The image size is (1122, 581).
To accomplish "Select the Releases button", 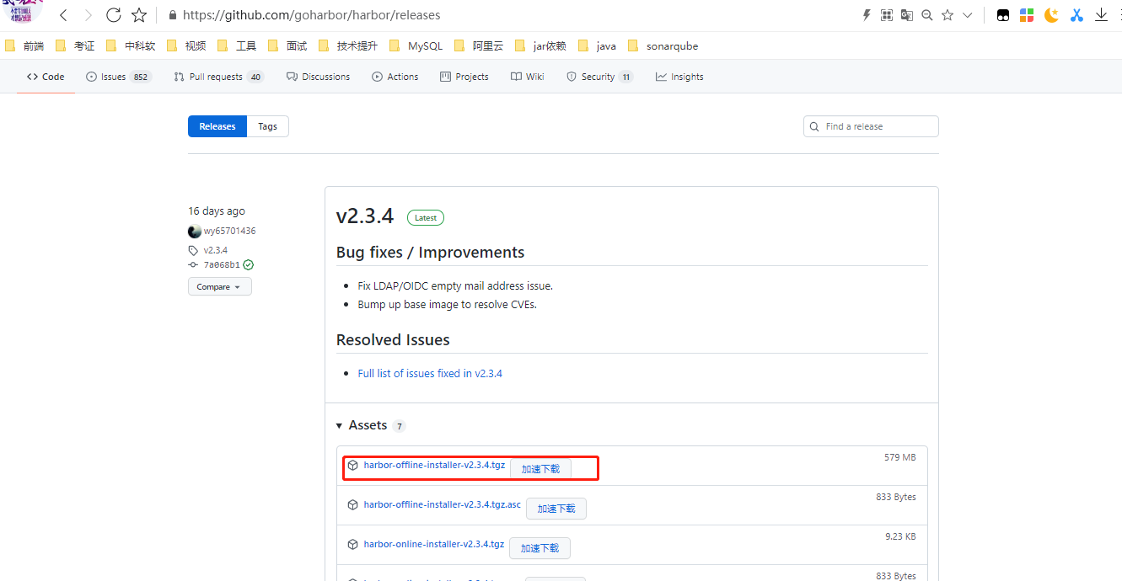I will point(217,126).
